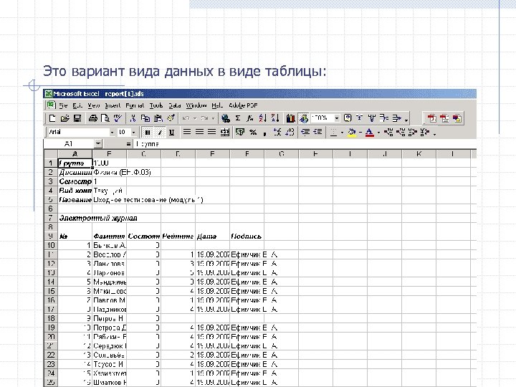Screen dimensions: 516x387
Task: Sort descending with the Z-A icon
Action: click(x=275, y=118)
